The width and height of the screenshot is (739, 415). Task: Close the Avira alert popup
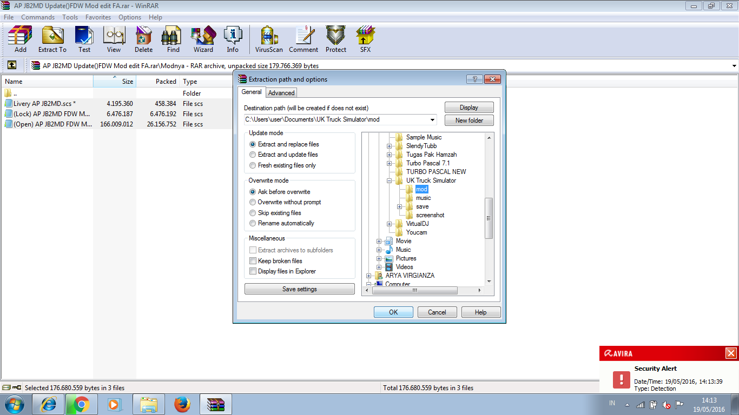click(731, 353)
